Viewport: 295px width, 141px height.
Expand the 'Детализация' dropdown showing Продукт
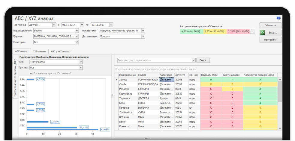click(x=143, y=37)
